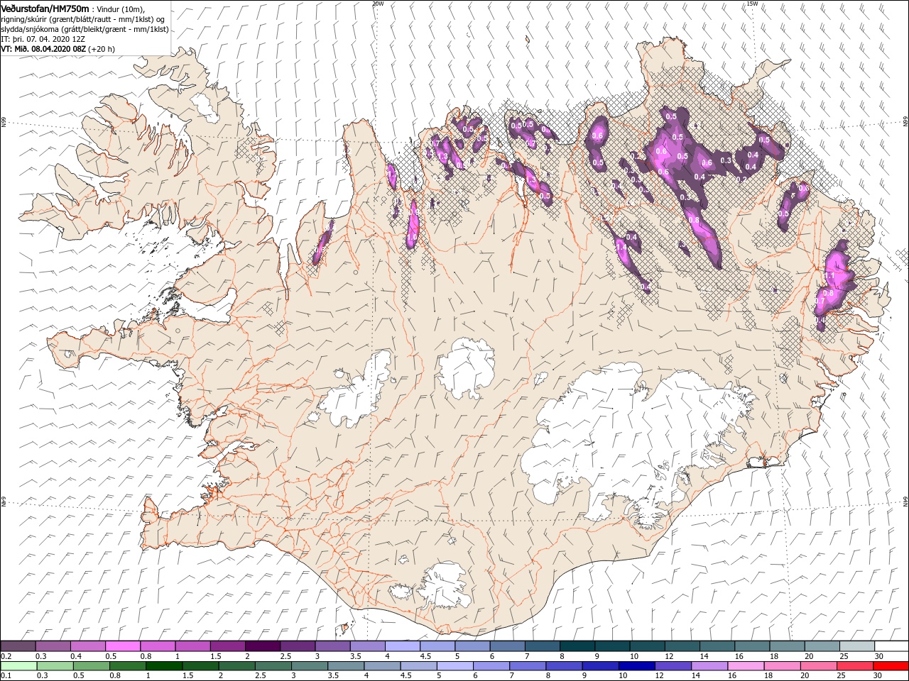The height and width of the screenshot is (681, 909).
Task: Pick the bright pink 0.5 swatch in upper legend
Action: [122, 646]
